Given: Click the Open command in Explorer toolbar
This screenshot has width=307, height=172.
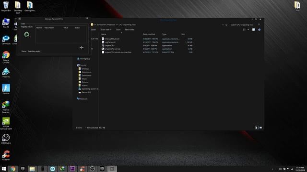Looking at the screenshot, I should click(x=94, y=30).
